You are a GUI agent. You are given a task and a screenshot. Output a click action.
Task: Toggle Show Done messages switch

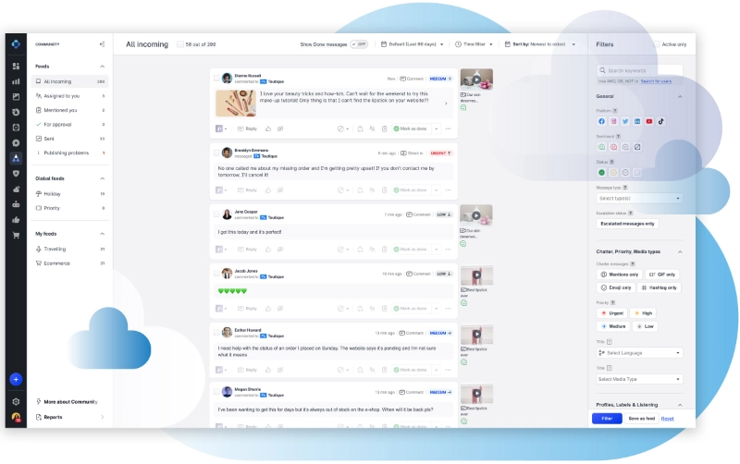click(360, 44)
